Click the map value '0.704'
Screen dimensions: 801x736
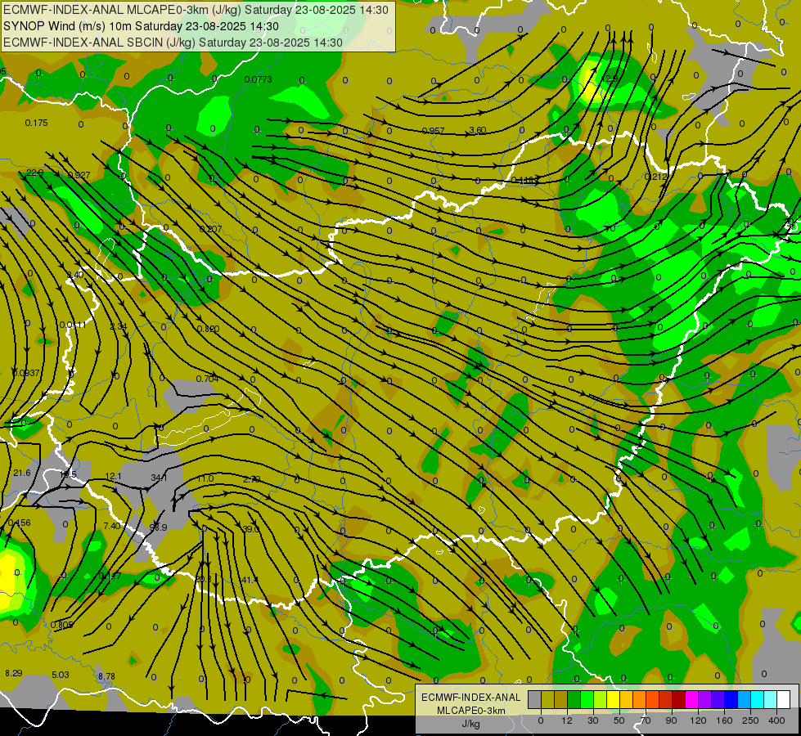click(x=207, y=379)
